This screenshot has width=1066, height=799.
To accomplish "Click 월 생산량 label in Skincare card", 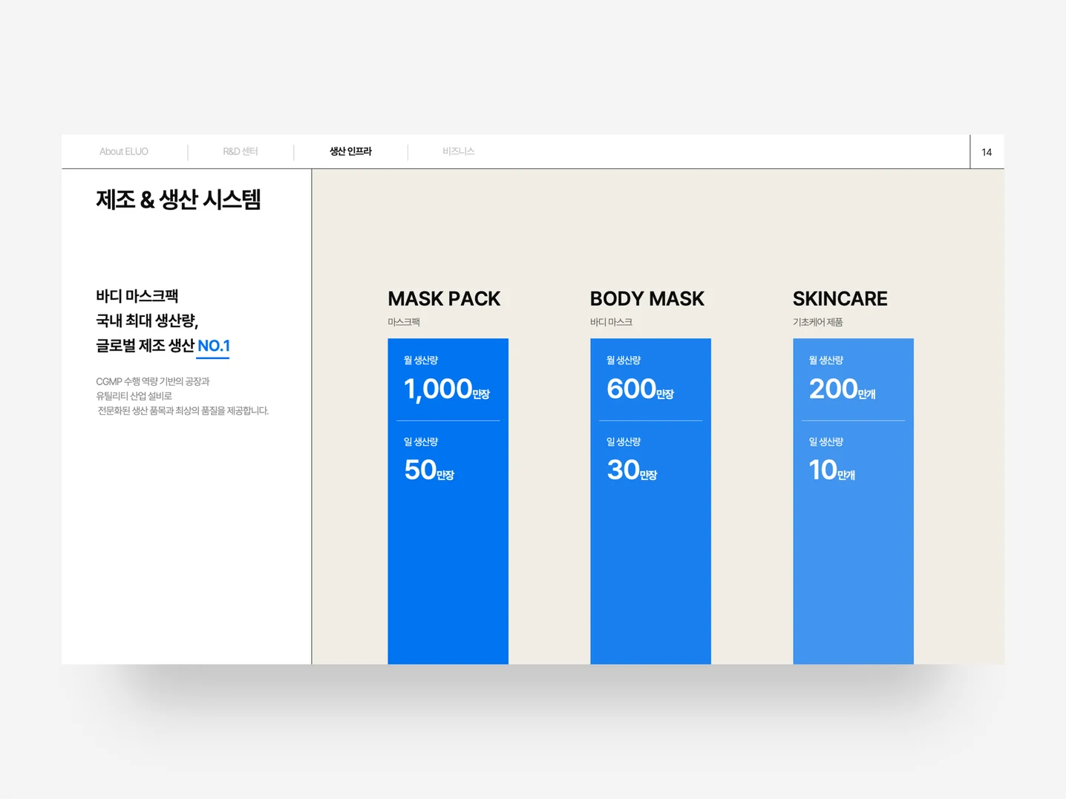I will 826,361.
